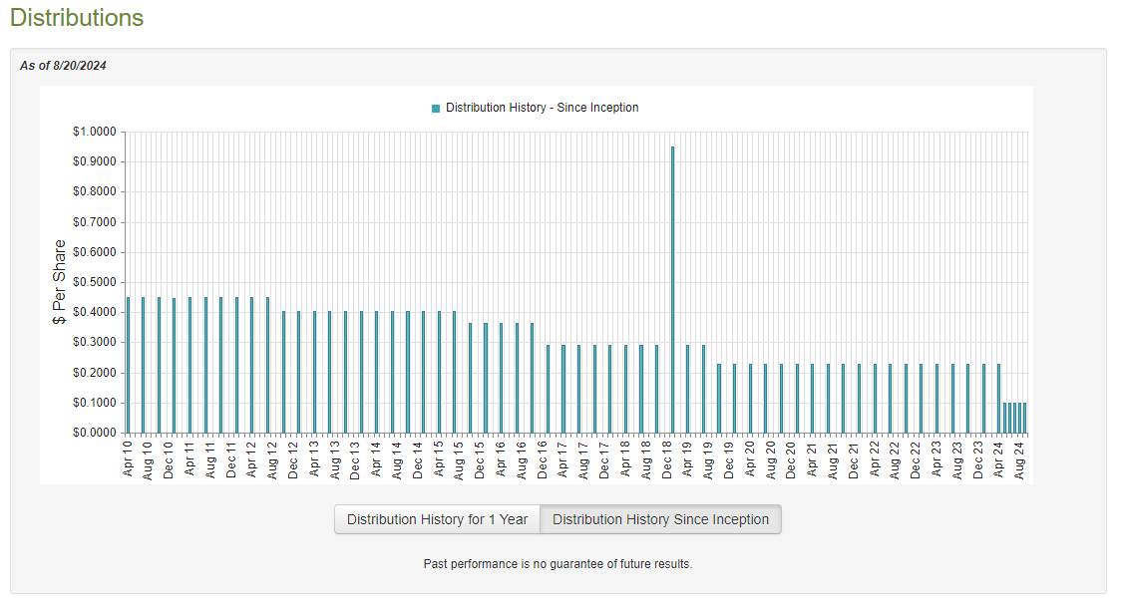Click the Dec 18 x-axis label
Image resolution: width=1121 pixels, height=607 pixels.
pyautogui.click(x=667, y=458)
